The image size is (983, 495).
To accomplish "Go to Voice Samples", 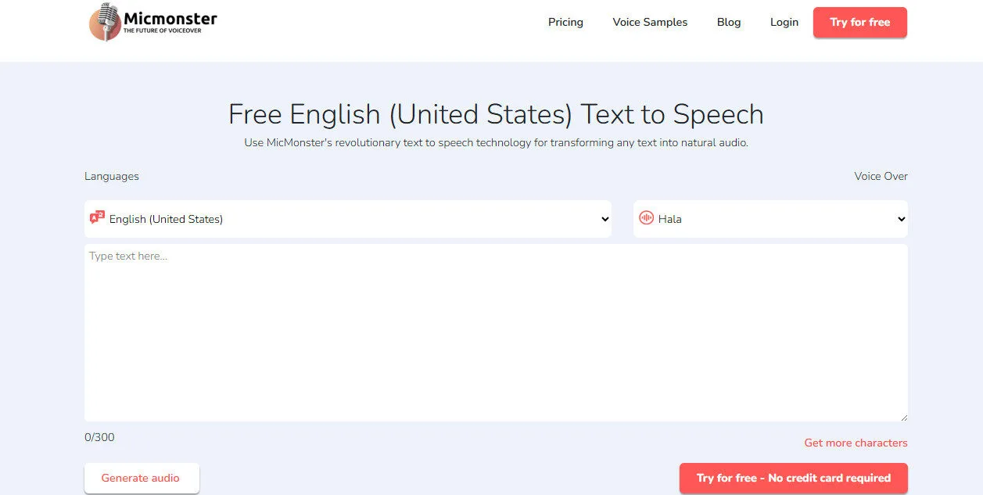I will coord(650,22).
